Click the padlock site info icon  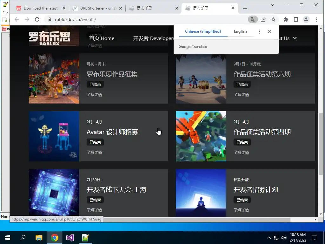pyautogui.click(x=50, y=19)
